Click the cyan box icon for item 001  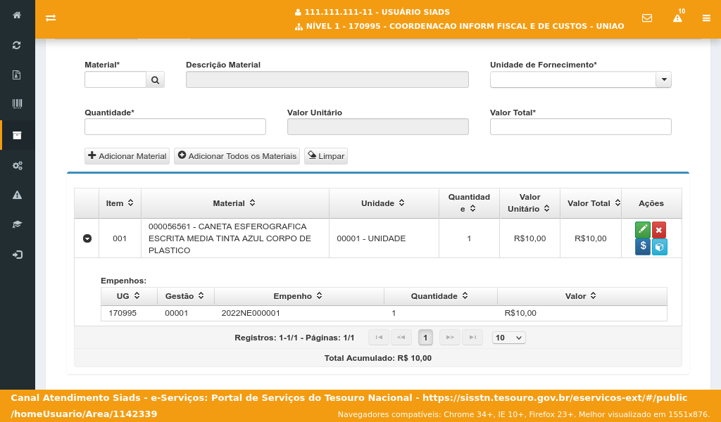tap(659, 247)
